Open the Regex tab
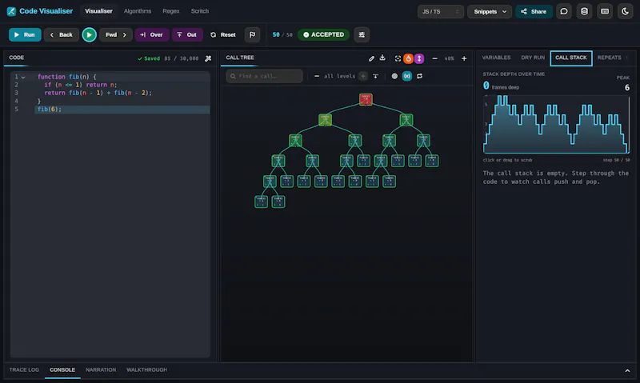Image resolution: width=640 pixels, height=383 pixels. pyautogui.click(x=171, y=11)
